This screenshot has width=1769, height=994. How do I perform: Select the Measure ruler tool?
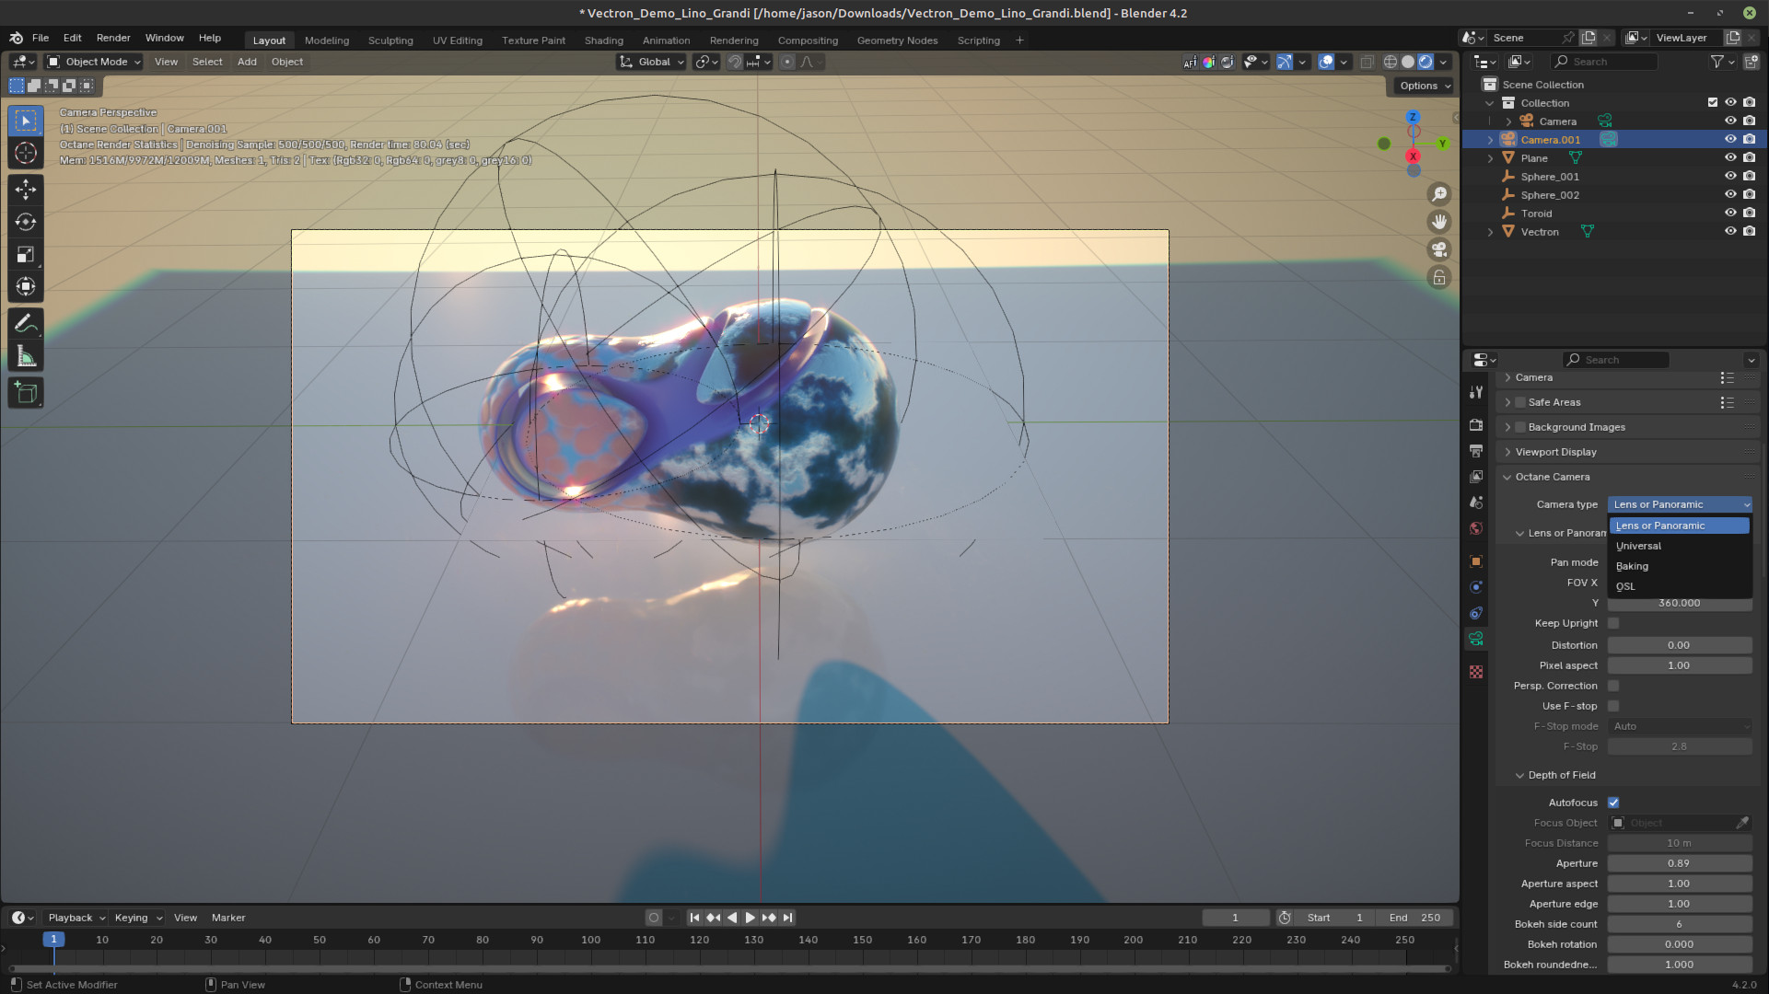26,357
